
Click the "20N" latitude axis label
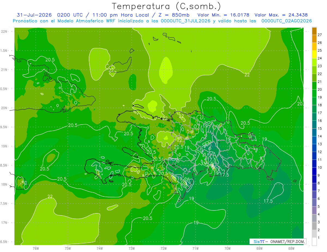click(4, 108)
